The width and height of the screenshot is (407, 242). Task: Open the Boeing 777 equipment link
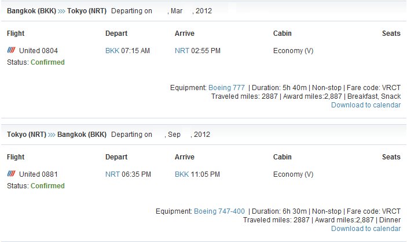click(226, 88)
